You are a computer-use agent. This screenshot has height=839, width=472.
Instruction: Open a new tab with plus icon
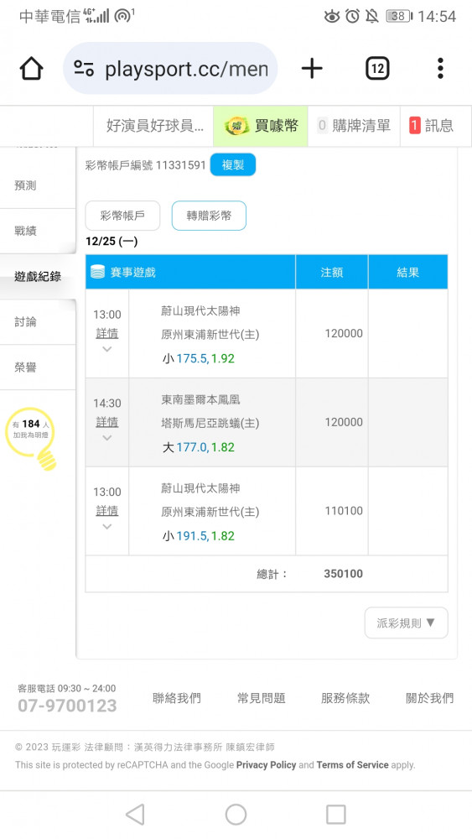tap(312, 69)
